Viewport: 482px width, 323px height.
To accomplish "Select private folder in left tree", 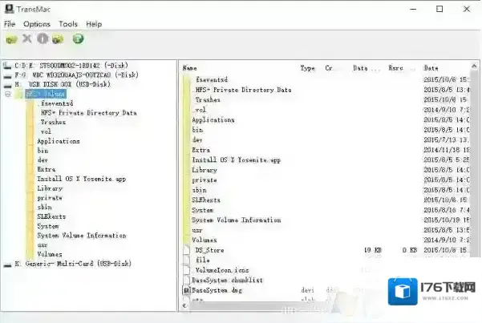I will tap(50, 198).
